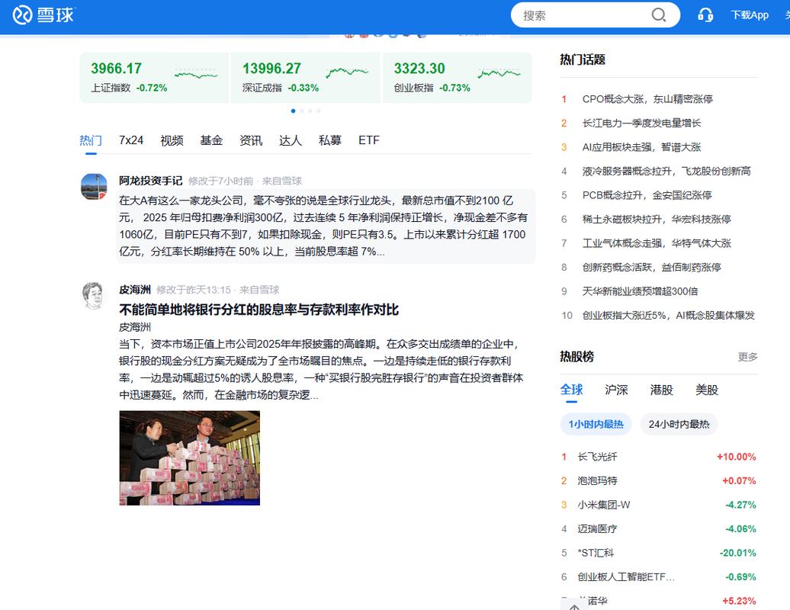Switch to the 7x24 tab

pyautogui.click(x=131, y=140)
